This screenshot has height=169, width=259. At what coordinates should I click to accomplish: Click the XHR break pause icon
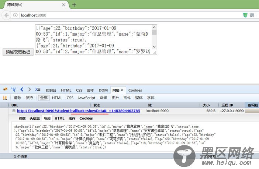5,98
